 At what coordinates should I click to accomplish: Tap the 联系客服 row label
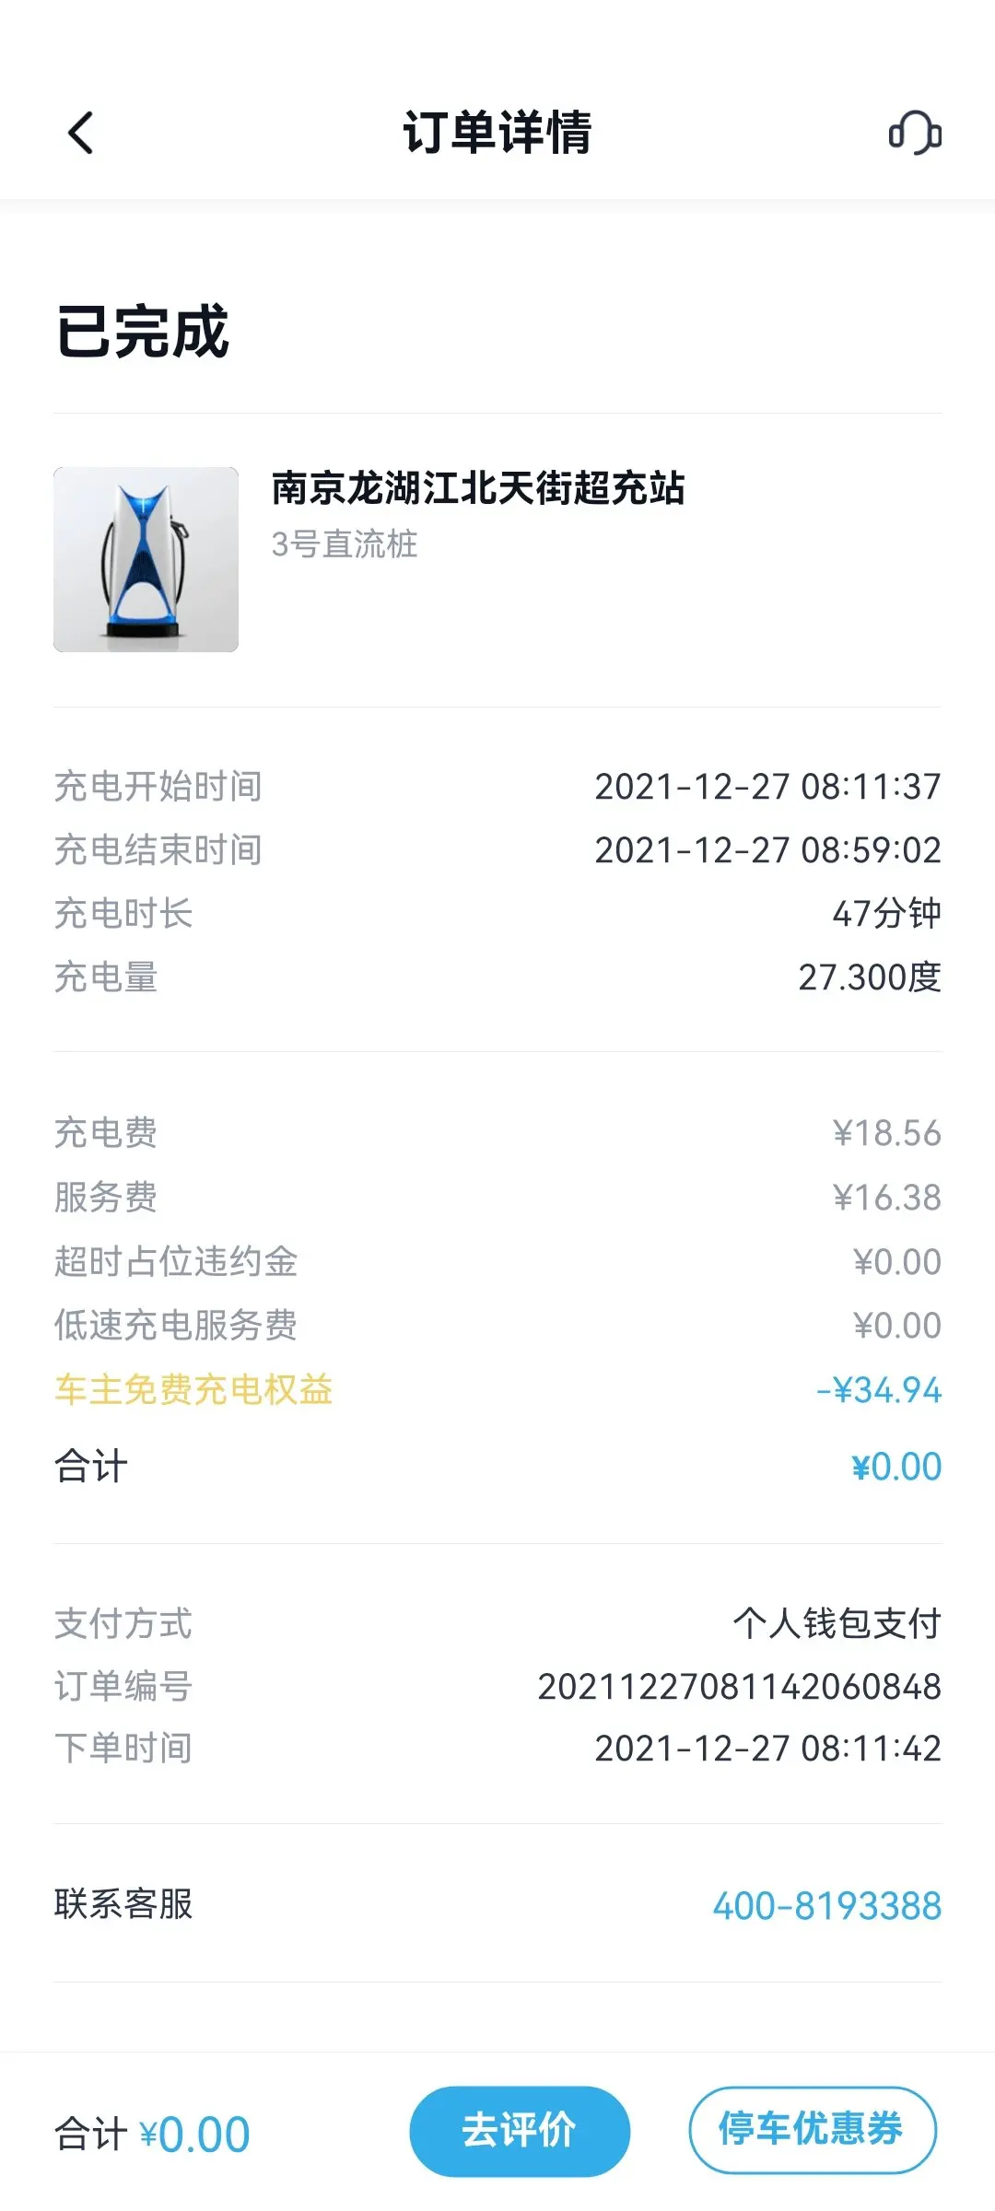coord(123,1904)
